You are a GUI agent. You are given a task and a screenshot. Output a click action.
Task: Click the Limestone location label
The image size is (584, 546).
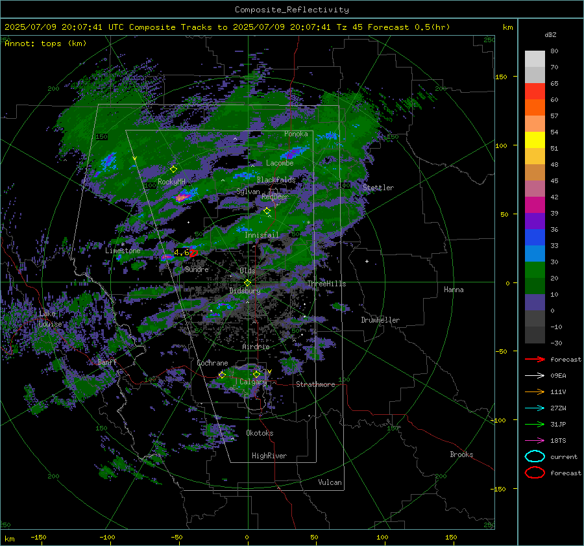pyautogui.click(x=123, y=251)
